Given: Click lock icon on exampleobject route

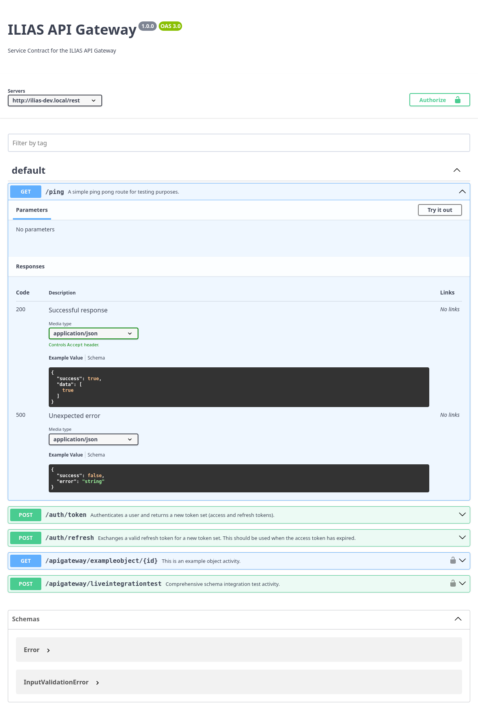Looking at the screenshot, I should 453,561.
